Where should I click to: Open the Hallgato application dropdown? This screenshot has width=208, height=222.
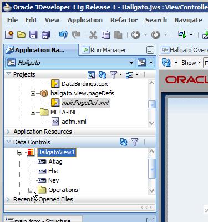[x=131, y=63]
